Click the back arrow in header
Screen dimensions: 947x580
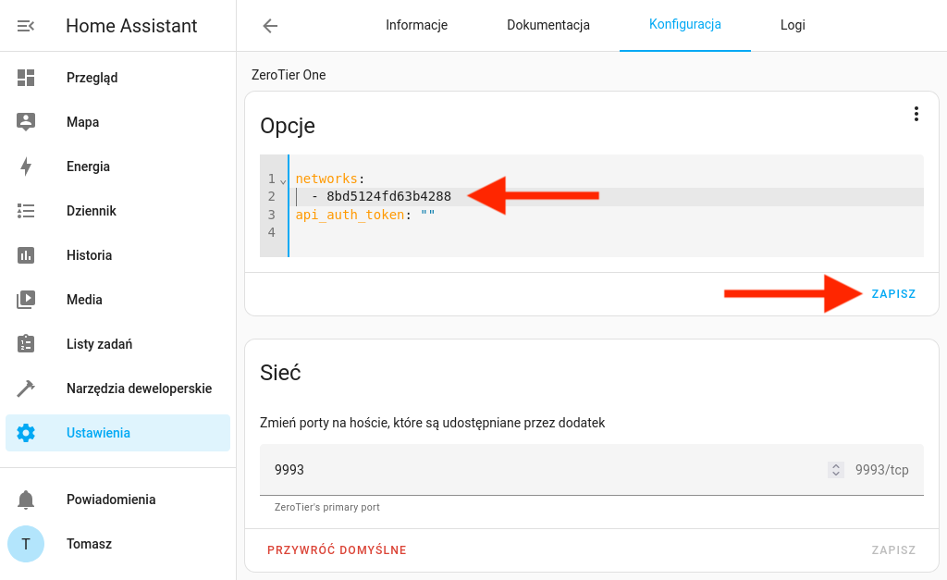270,26
